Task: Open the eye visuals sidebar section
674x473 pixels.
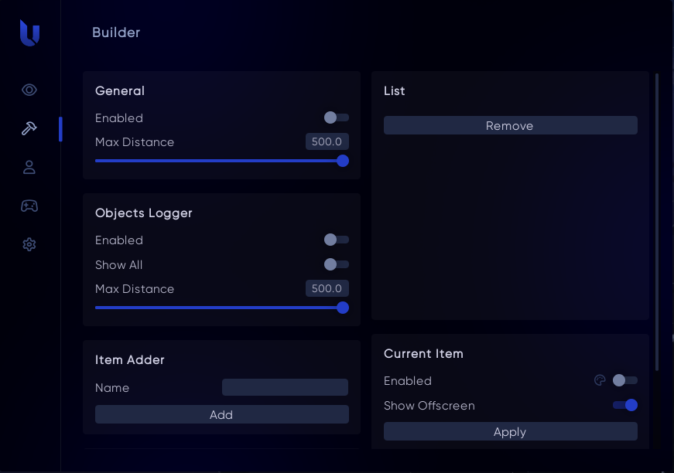Action: 29,90
